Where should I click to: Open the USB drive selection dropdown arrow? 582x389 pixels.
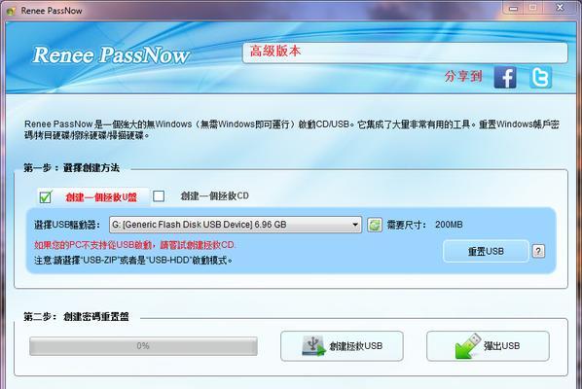355,225
